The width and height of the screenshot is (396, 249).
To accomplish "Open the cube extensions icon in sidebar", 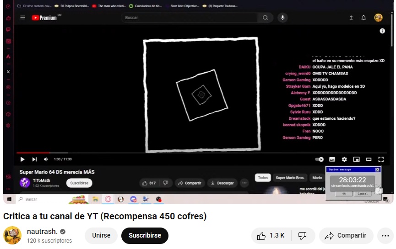I will coord(8,114).
